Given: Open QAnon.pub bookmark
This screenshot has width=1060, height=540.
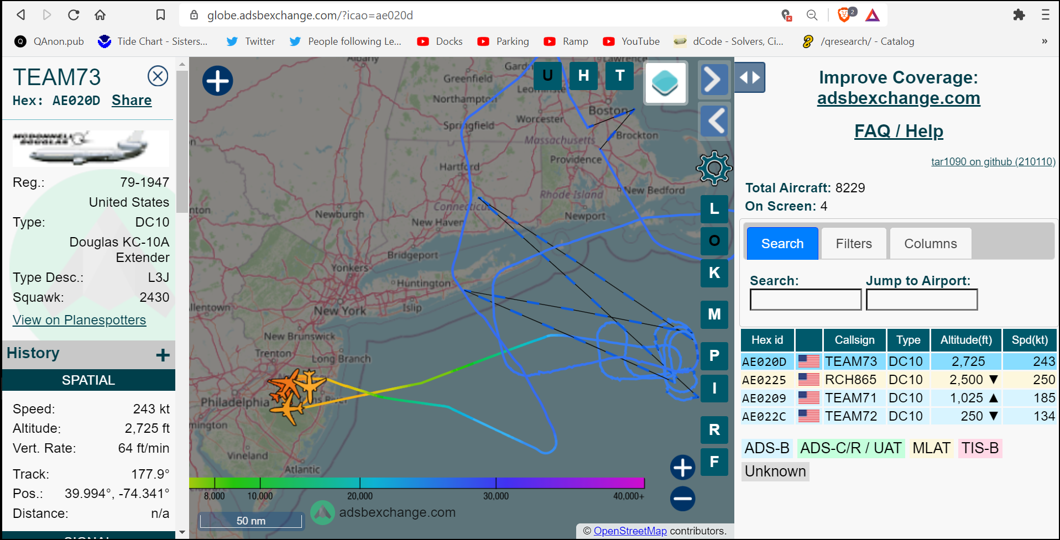Looking at the screenshot, I should 49,41.
